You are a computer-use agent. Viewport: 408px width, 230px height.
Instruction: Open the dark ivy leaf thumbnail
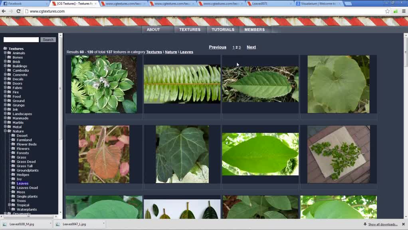[x=182, y=154]
